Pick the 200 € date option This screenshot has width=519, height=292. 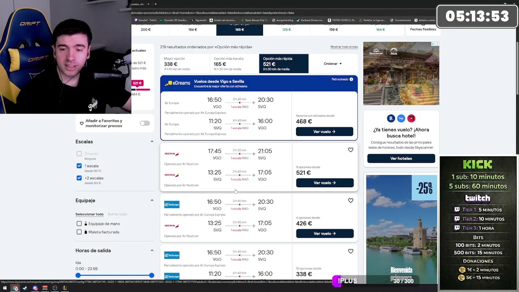click(x=146, y=30)
